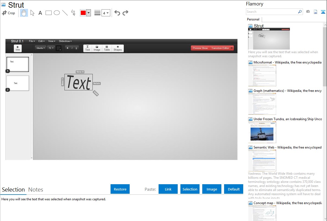Select the ellipse drawing tool

(x=57, y=13)
